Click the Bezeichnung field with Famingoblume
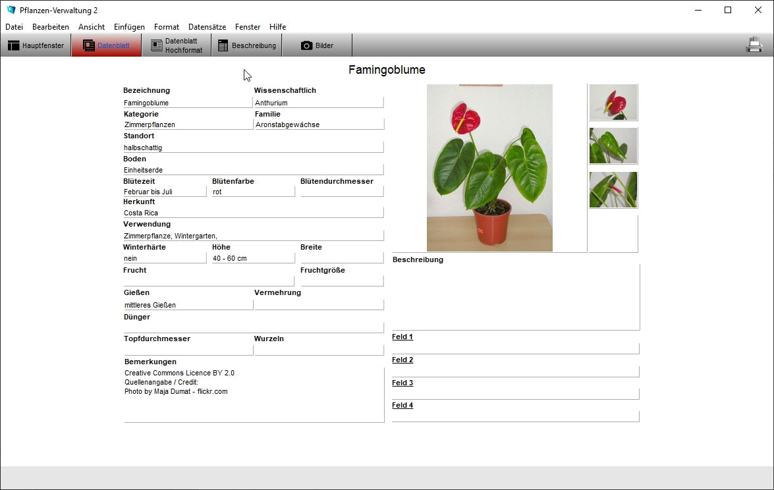 click(x=187, y=103)
